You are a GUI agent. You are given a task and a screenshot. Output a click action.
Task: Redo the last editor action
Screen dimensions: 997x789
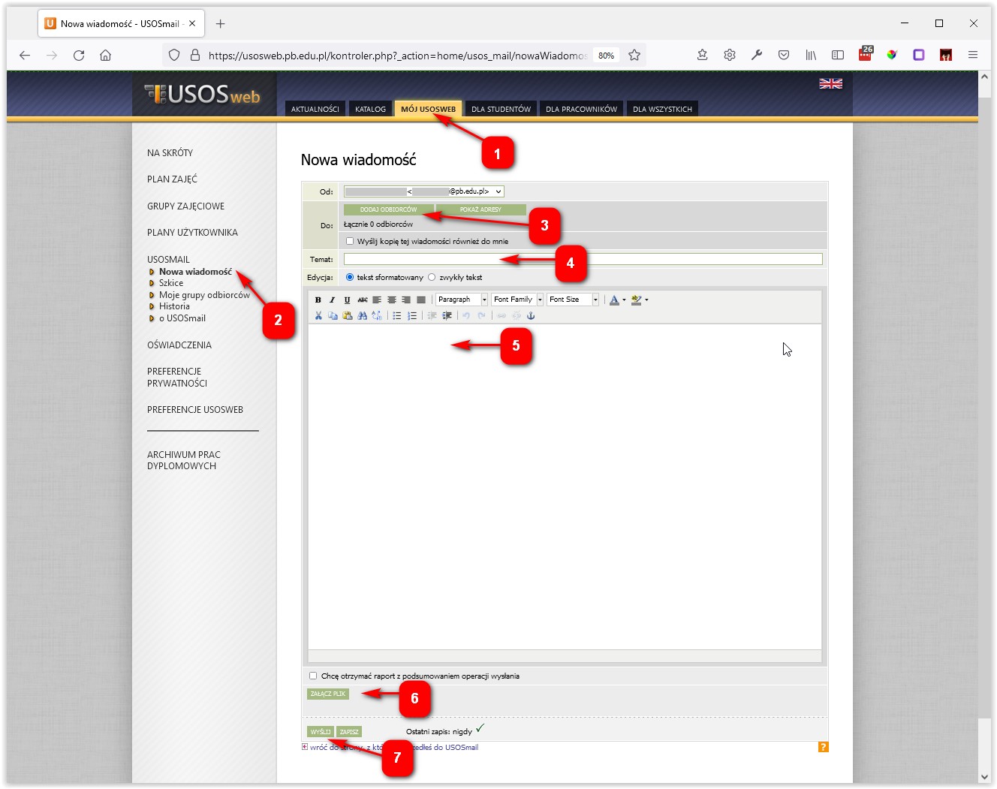click(x=481, y=316)
